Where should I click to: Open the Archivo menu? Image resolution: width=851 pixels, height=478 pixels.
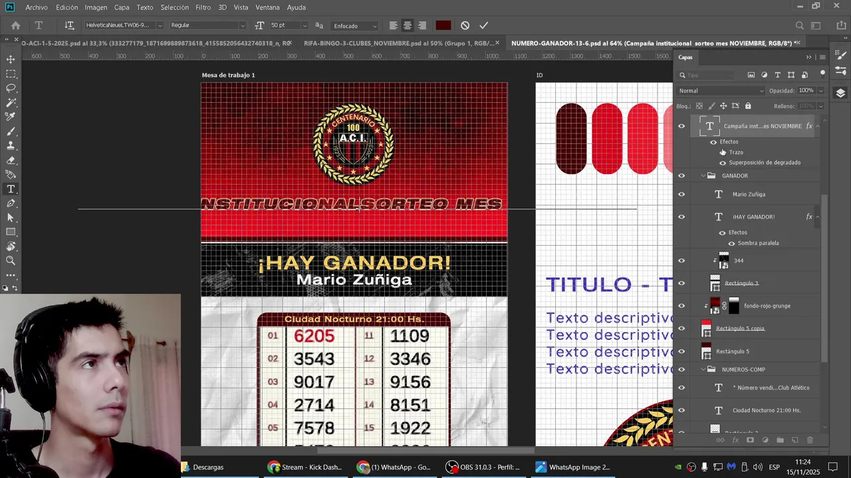(37, 7)
